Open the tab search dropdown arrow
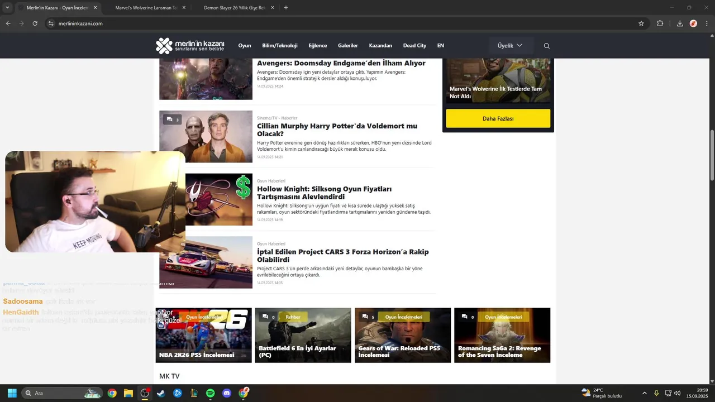Image resolution: width=715 pixels, height=402 pixels. point(7,8)
